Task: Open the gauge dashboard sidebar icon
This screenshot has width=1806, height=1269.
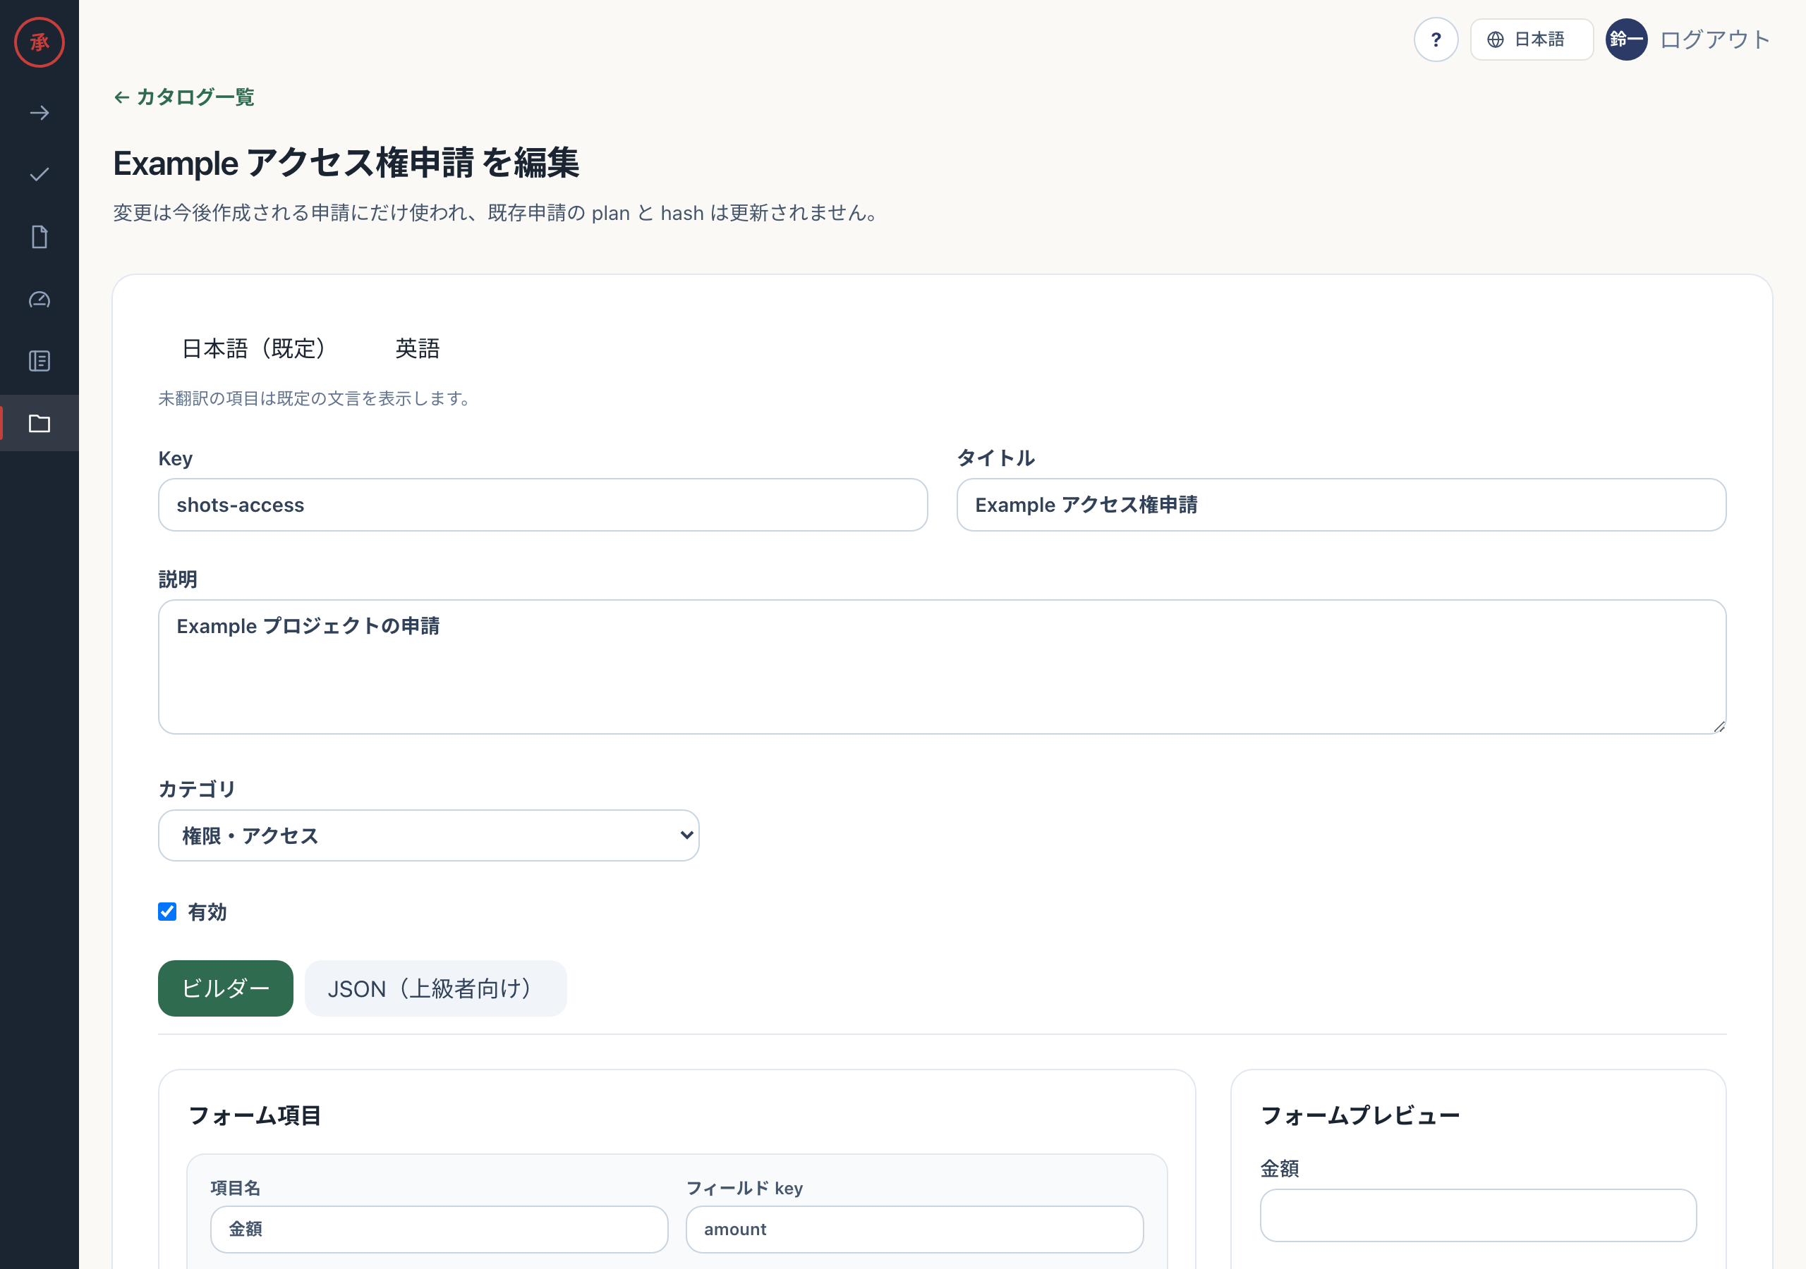Action: [40, 300]
